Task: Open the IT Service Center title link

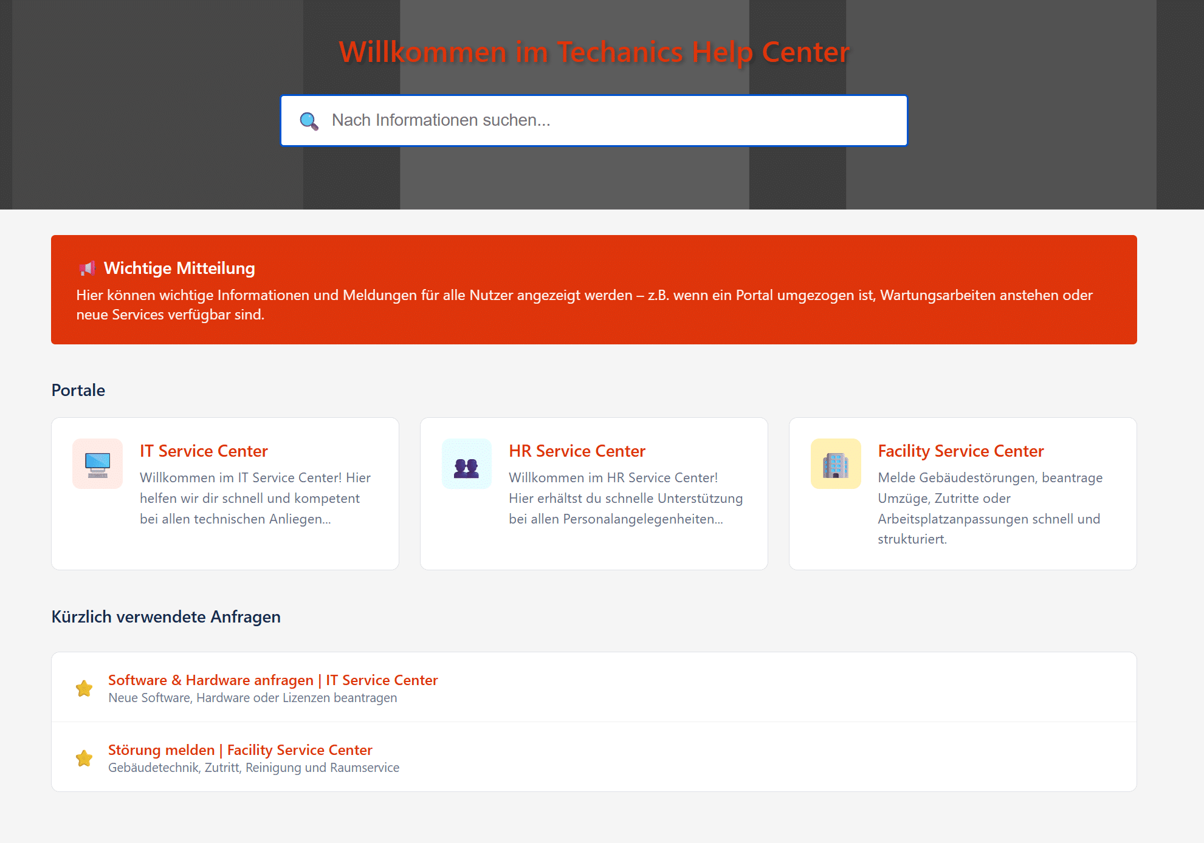Action: 204,451
